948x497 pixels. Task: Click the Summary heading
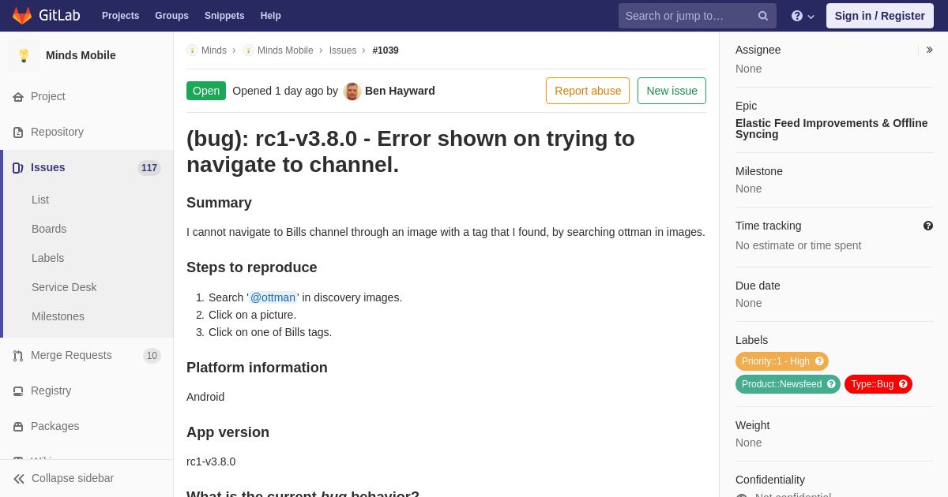click(x=219, y=203)
